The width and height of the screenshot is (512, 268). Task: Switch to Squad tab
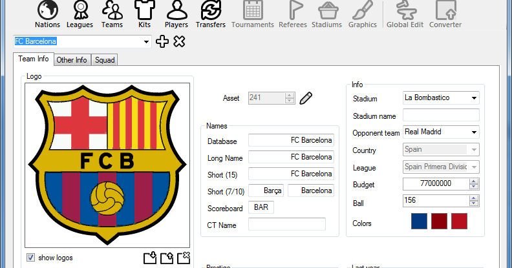click(105, 60)
